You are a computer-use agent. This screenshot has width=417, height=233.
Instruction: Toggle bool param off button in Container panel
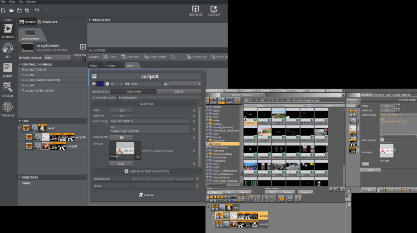point(382,139)
